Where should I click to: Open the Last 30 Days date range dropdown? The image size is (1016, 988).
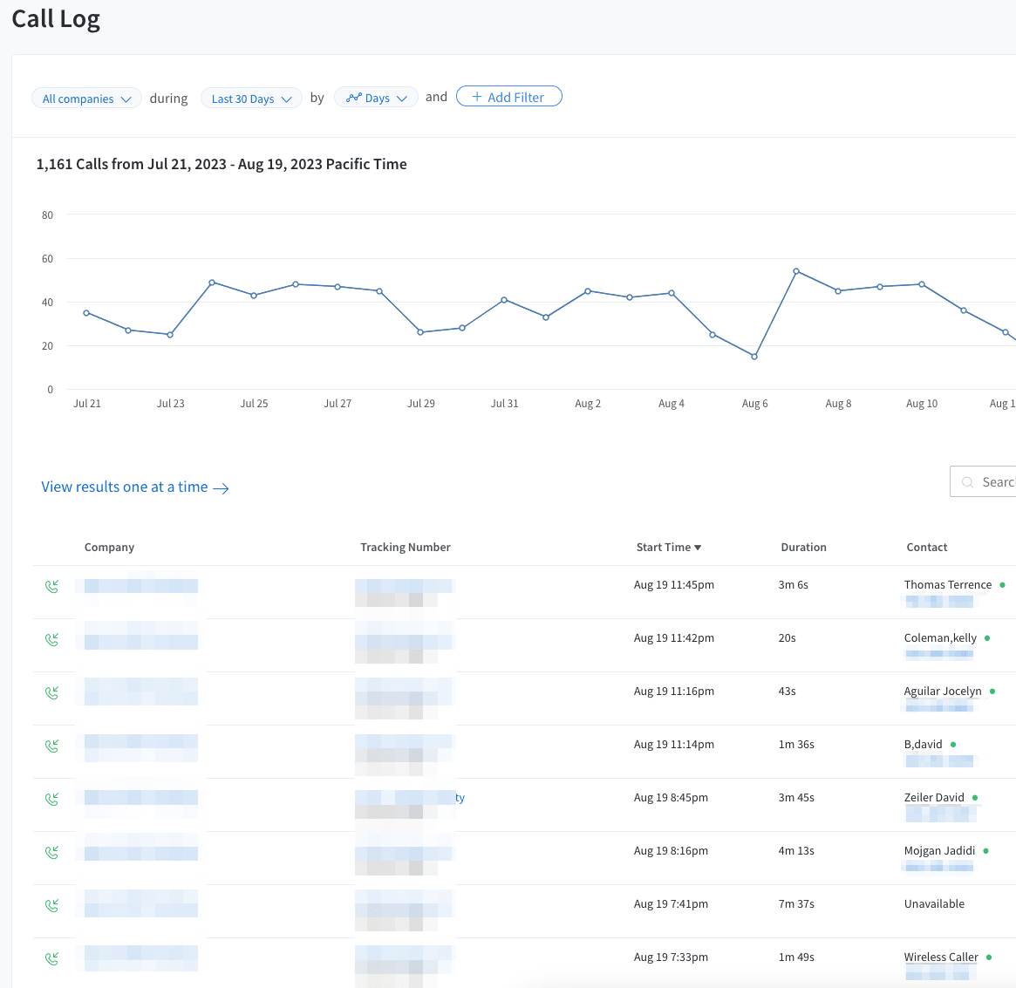point(251,98)
